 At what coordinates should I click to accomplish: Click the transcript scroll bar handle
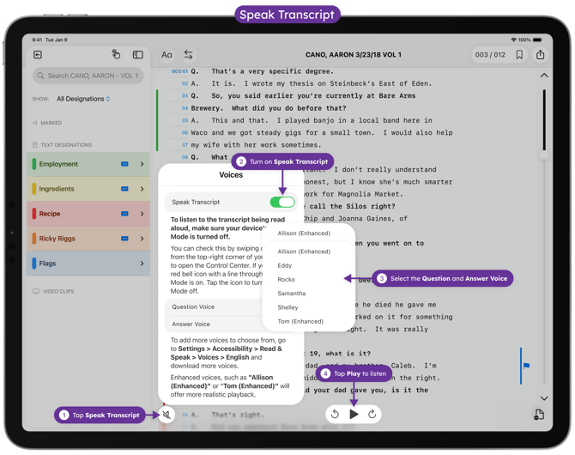pos(543,155)
